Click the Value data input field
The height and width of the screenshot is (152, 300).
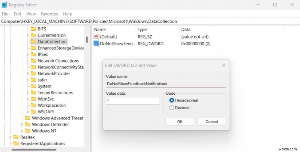point(133,101)
